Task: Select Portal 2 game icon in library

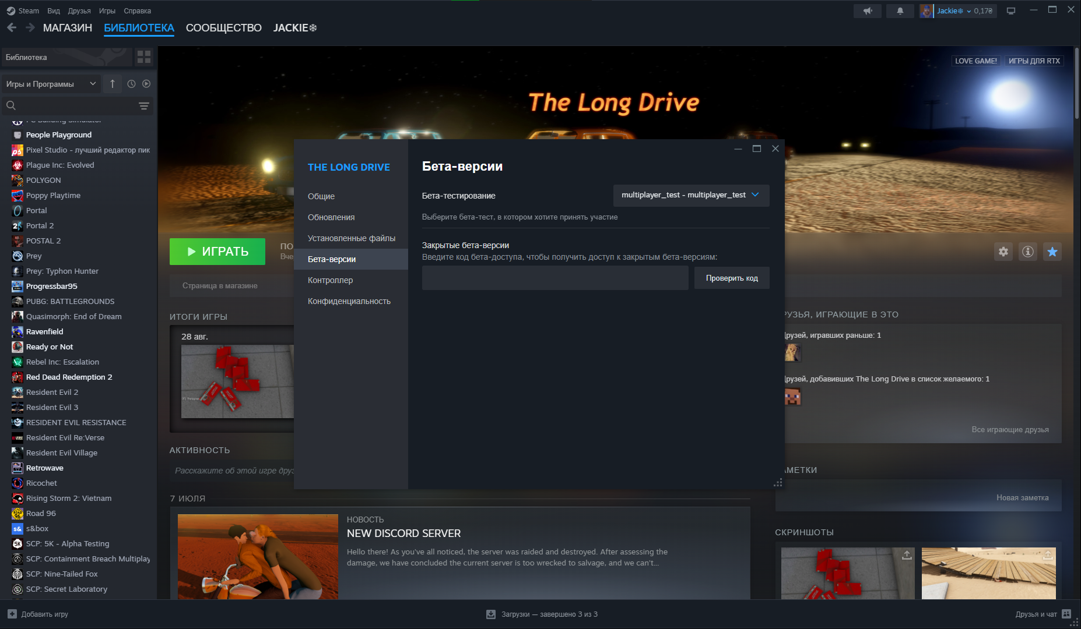Action: point(17,225)
